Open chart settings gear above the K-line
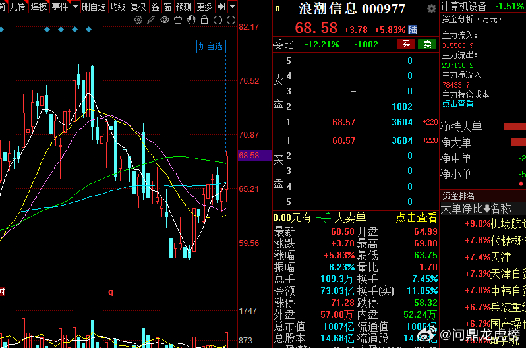This screenshot has width=526, height=348. (x=138, y=20)
